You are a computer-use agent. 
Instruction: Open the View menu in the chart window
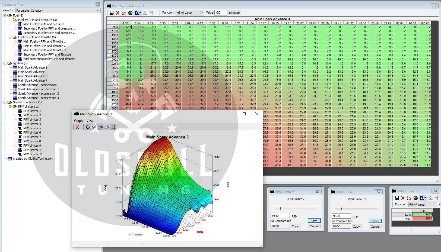[x=90, y=121]
